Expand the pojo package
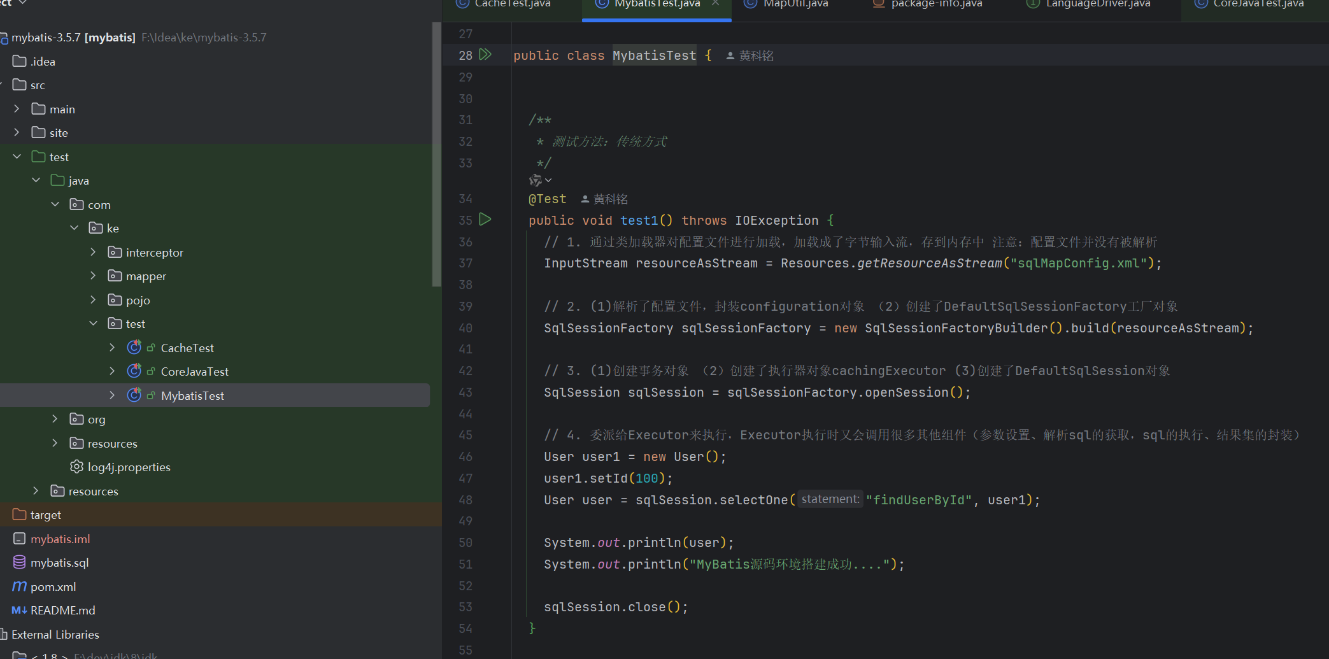The image size is (1329, 659). [x=94, y=300]
